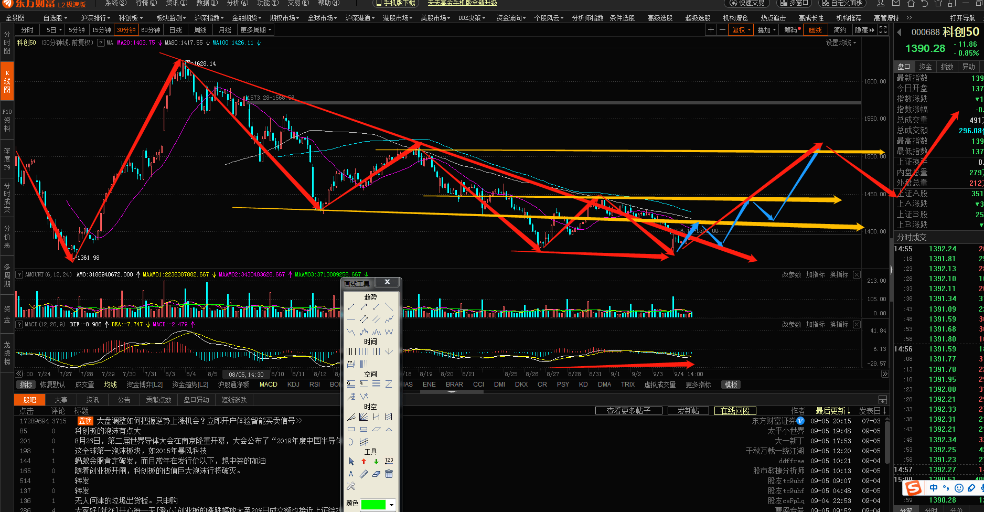Select the golden section G tool

pos(351,383)
